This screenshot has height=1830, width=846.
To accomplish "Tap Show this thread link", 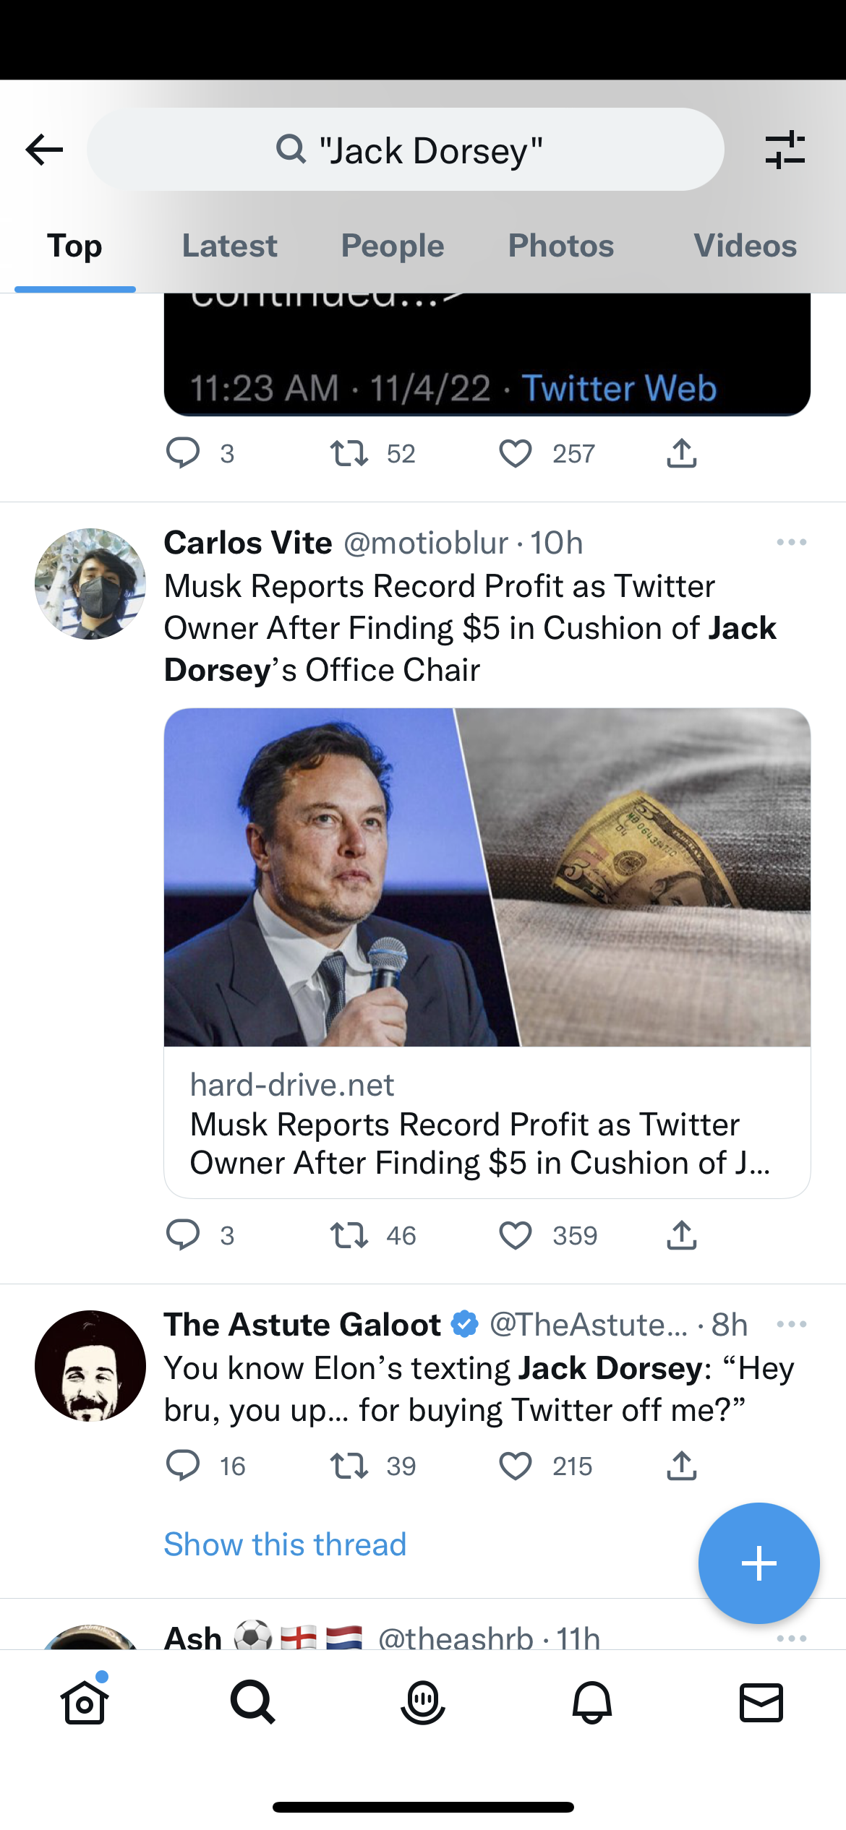I will click(x=285, y=1545).
